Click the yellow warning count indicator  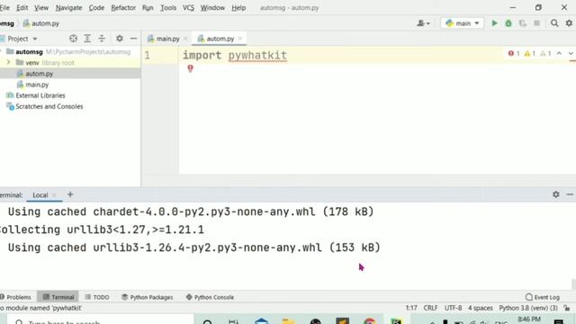click(530, 54)
